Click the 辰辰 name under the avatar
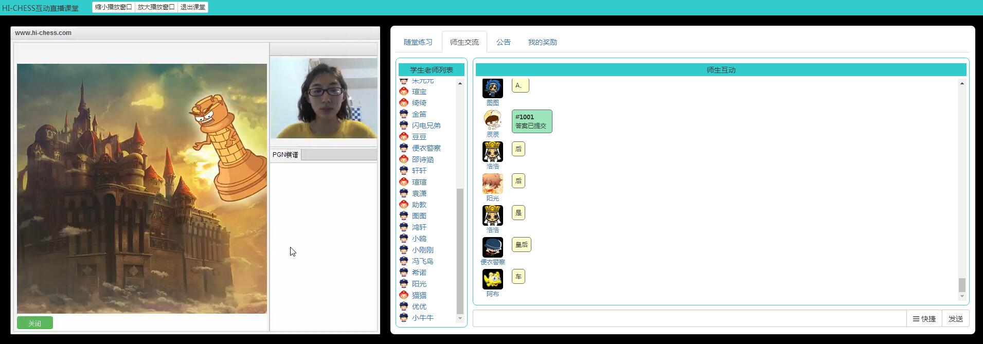Viewport: 983px width, 344px height. tap(493, 135)
